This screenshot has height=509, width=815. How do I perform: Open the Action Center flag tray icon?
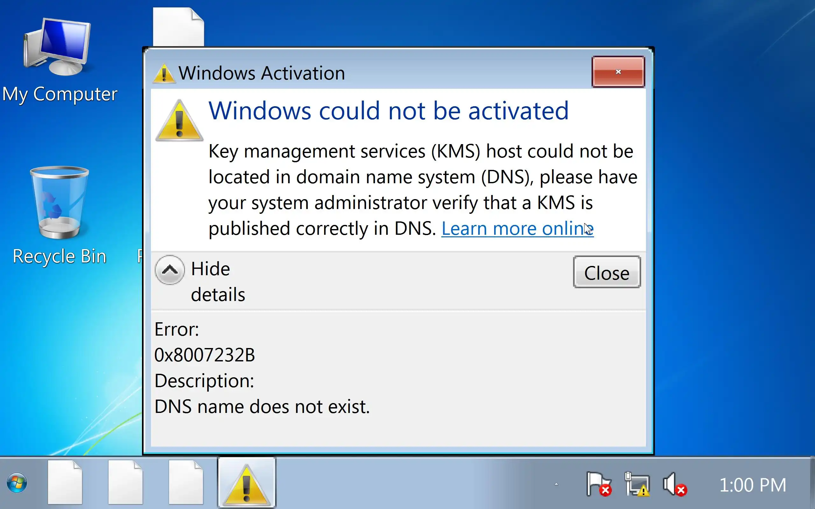599,484
